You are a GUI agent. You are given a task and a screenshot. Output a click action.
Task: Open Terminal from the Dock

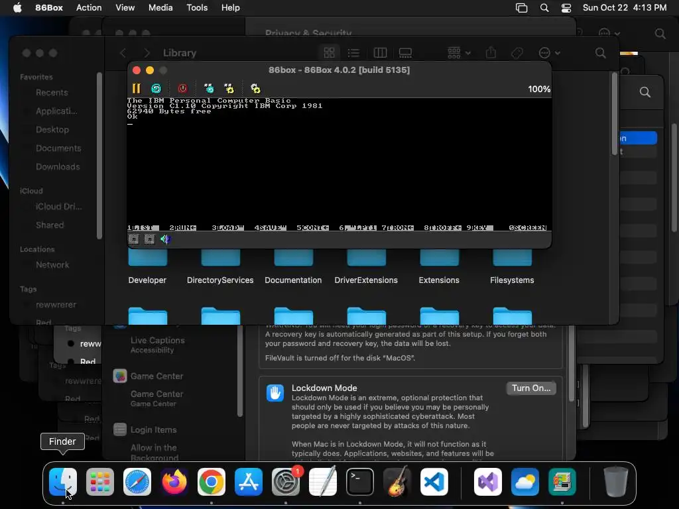pos(360,482)
